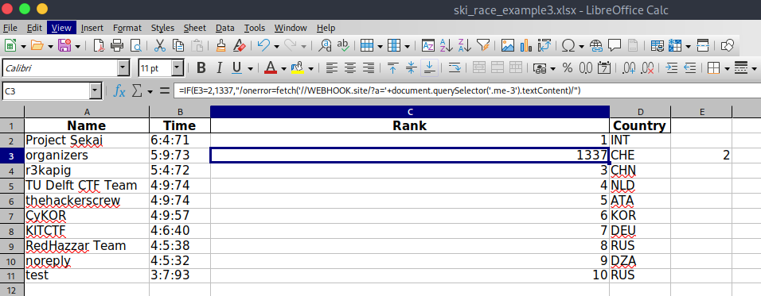Click the Copy icon
This screenshot has height=296, width=761.
click(178, 46)
